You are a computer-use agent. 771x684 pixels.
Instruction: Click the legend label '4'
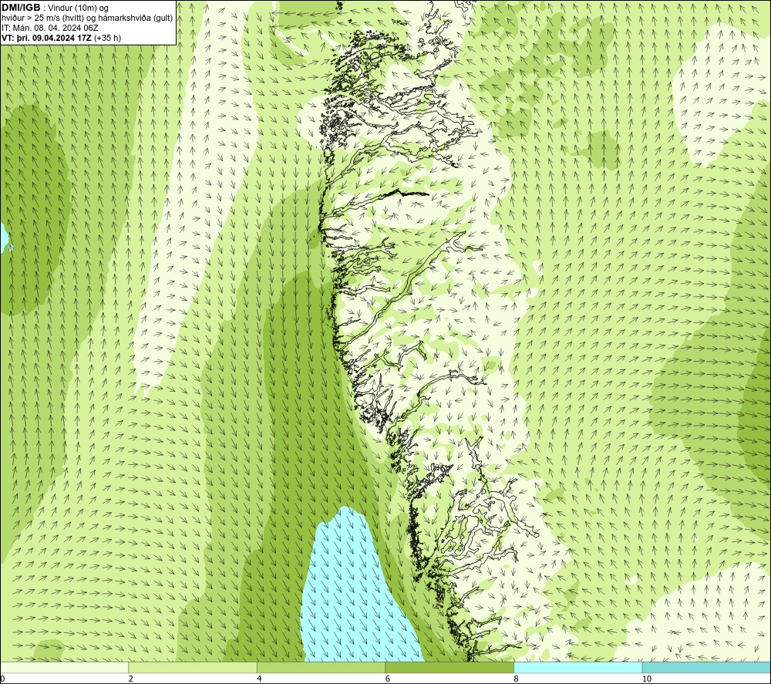259,679
